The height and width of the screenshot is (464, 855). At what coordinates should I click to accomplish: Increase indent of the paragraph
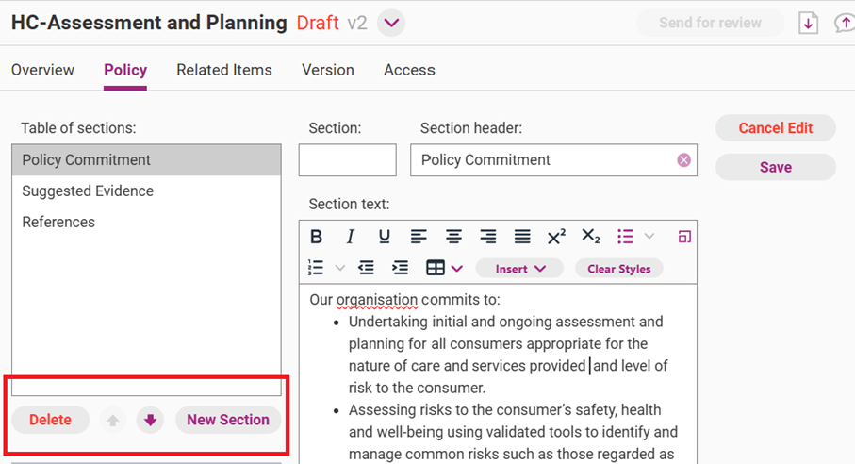point(401,269)
